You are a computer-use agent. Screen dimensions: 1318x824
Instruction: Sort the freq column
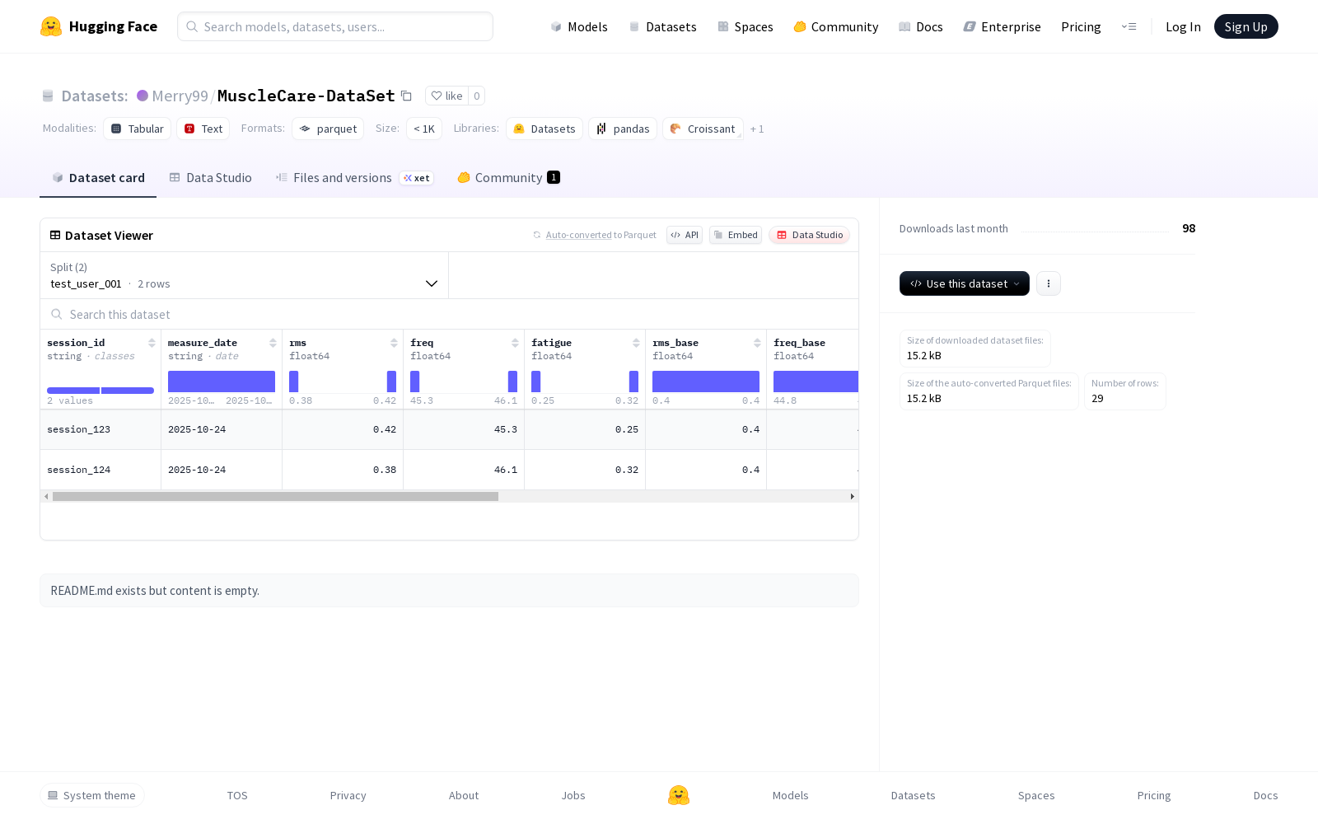(x=515, y=343)
